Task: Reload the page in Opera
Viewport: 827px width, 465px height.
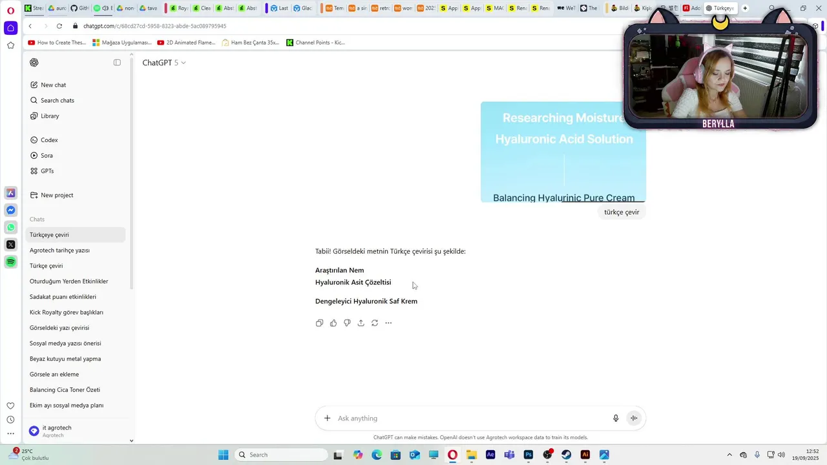Action: [59, 26]
